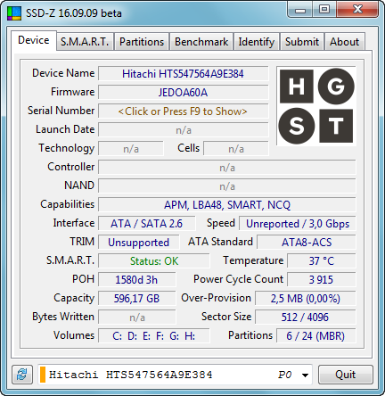Click the Cells n/a field

click(236, 149)
